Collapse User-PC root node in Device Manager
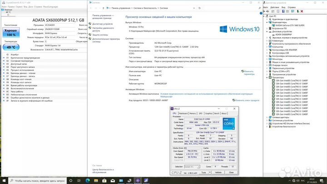Screen dimensions: 327x184 click(264, 16)
